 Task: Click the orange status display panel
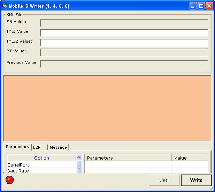coord(107,108)
